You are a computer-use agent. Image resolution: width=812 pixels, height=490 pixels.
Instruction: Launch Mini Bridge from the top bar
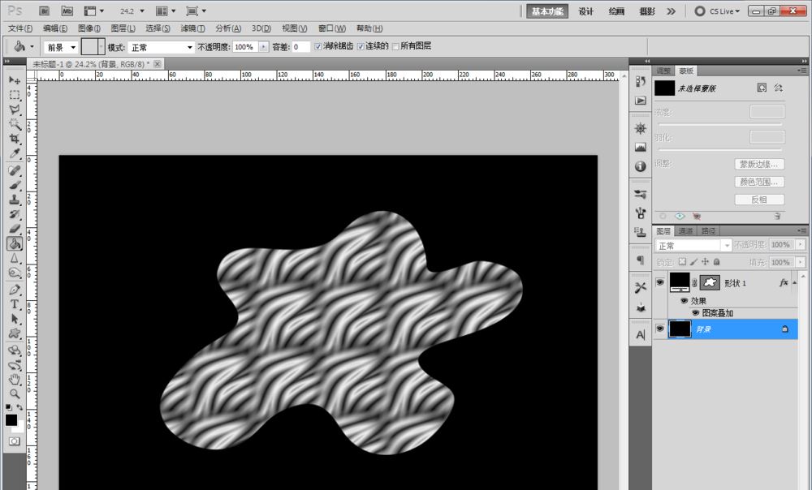[67, 11]
